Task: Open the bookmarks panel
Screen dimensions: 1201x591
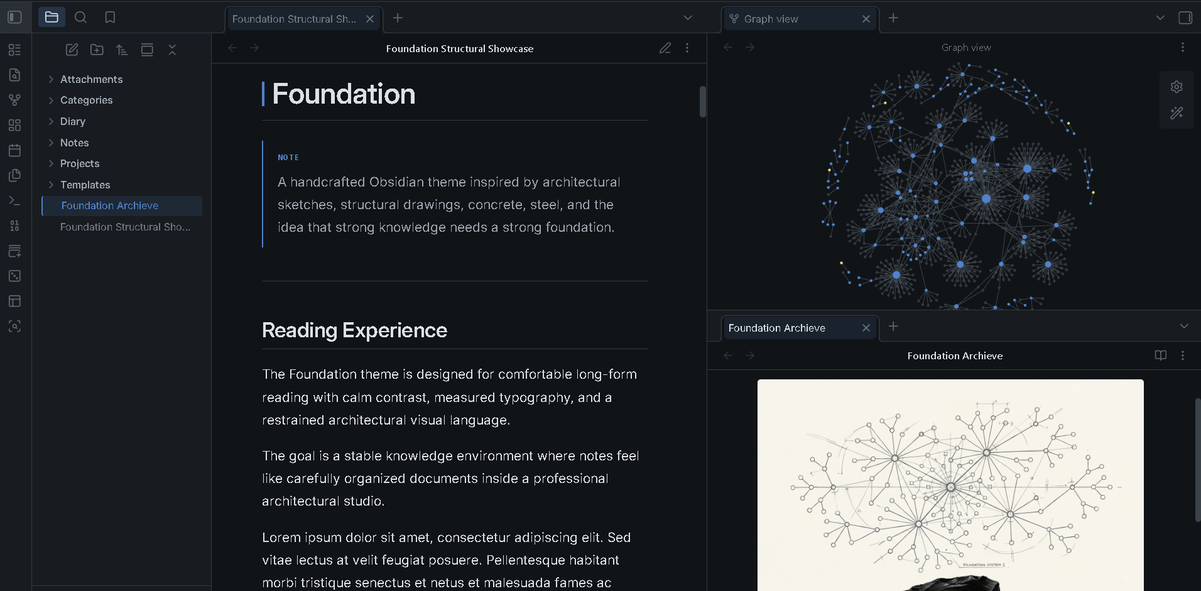Action: point(110,17)
